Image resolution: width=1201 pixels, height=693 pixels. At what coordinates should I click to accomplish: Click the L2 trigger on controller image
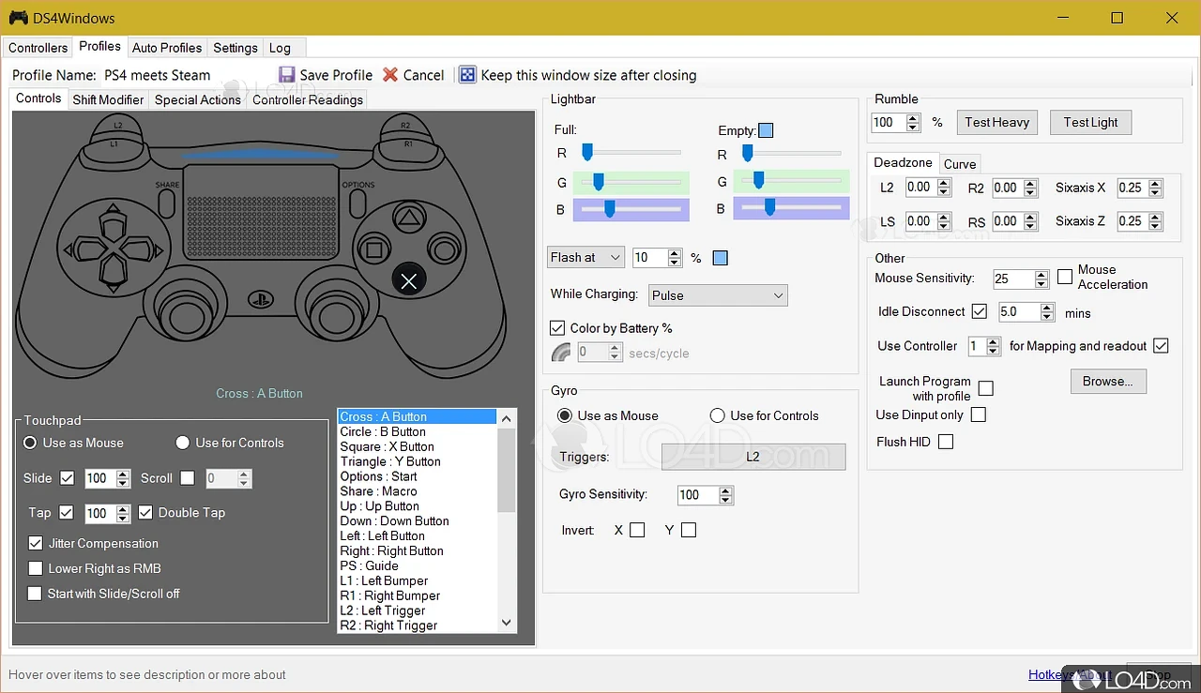(x=116, y=125)
